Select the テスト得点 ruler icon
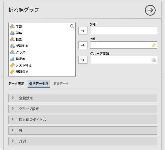Image resolution: width=165 pixels, height=150 pixels. click(x=12, y=65)
